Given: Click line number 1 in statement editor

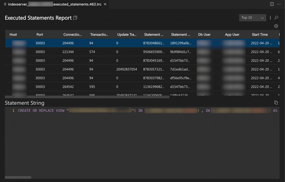Looking at the screenshot, I should pos(13,111).
